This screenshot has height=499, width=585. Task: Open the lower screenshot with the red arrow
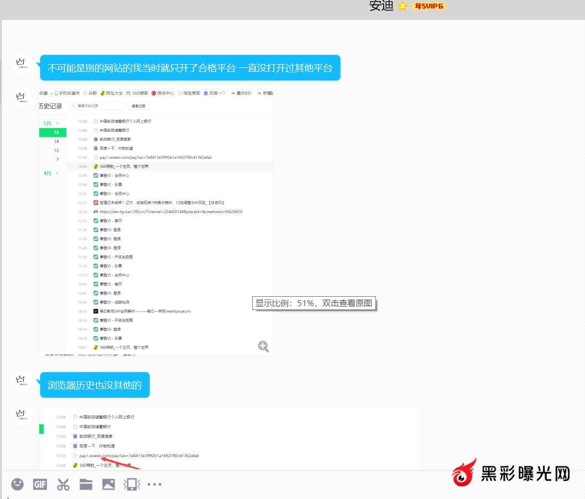click(229, 439)
